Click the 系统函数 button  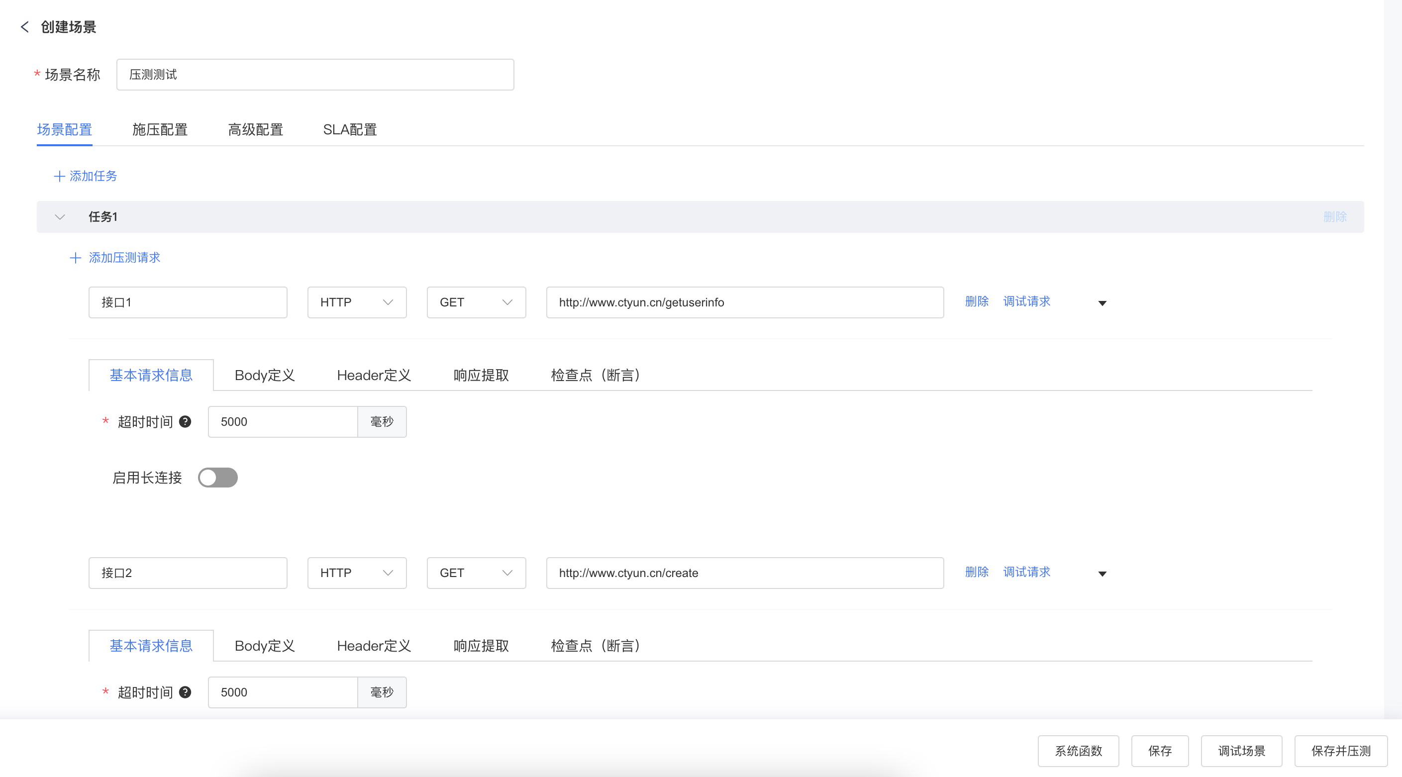point(1078,751)
